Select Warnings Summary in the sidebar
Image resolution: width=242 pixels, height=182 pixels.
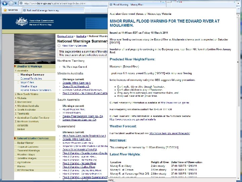click(x=32, y=74)
